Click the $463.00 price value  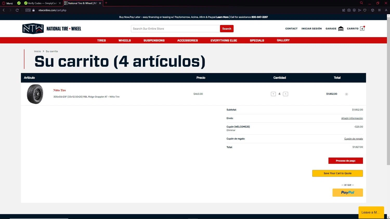[198, 94]
